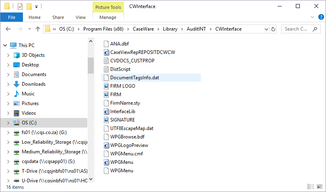This screenshot has height=192, width=326.
Task: Click the CVDOCS_CUSTPROP text file icon
Action: pos(106,61)
